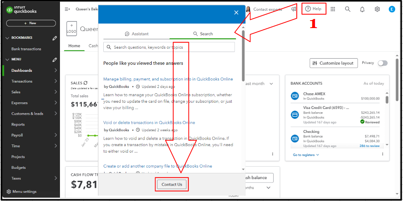
Task: Open Create or add another company file article
Action: [157, 166]
